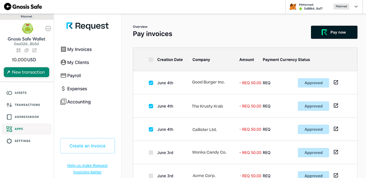Click the Transactions arrows icon
366x178 pixels.
[9, 105]
